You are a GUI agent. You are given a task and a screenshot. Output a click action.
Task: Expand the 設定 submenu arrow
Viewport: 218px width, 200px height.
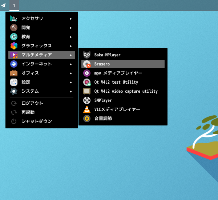[x=70, y=83]
